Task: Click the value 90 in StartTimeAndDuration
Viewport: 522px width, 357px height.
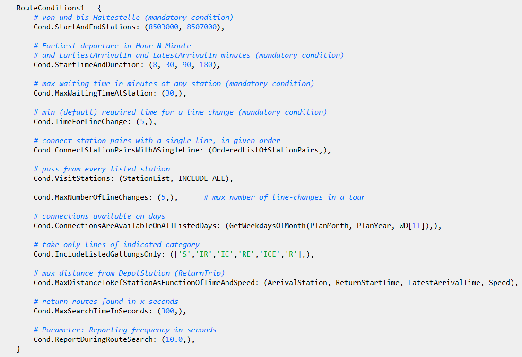Action: click(x=187, y=65)
